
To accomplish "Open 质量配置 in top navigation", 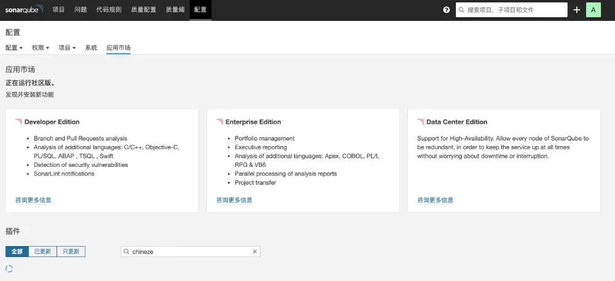I will tap(144, 10).
